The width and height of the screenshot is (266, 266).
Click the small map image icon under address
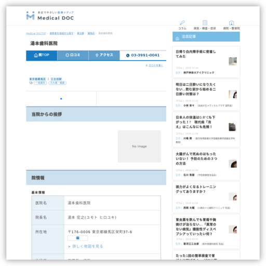(78, 238)
